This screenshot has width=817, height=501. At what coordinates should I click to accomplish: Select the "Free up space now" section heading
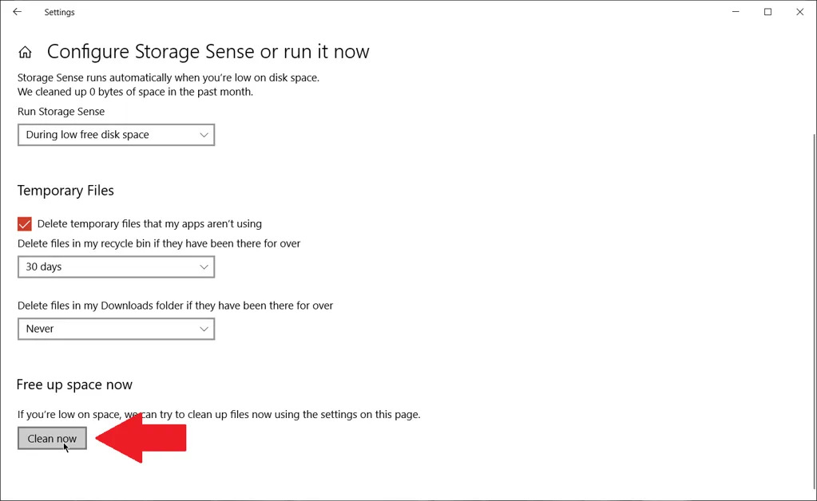(74, 384)
